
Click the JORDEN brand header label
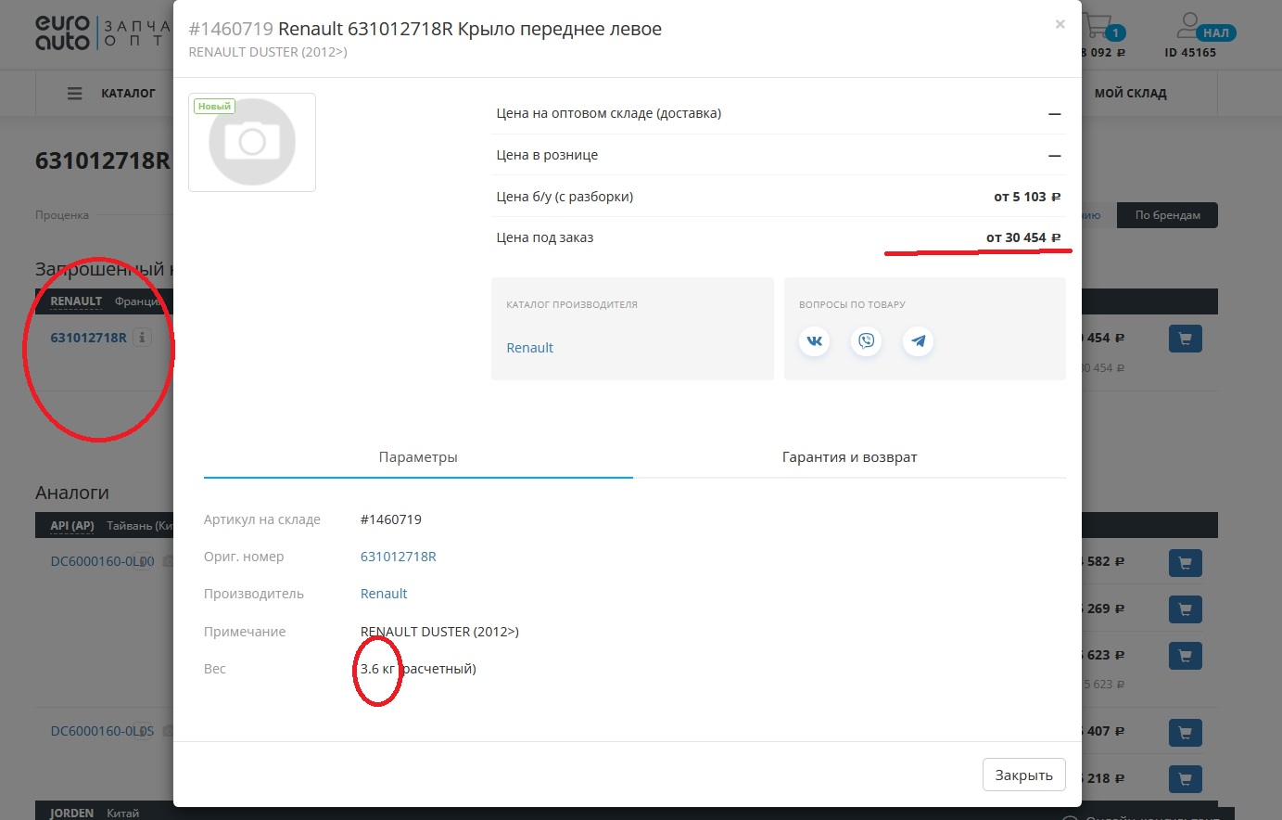pyautogui.click(x=71, y=813)
